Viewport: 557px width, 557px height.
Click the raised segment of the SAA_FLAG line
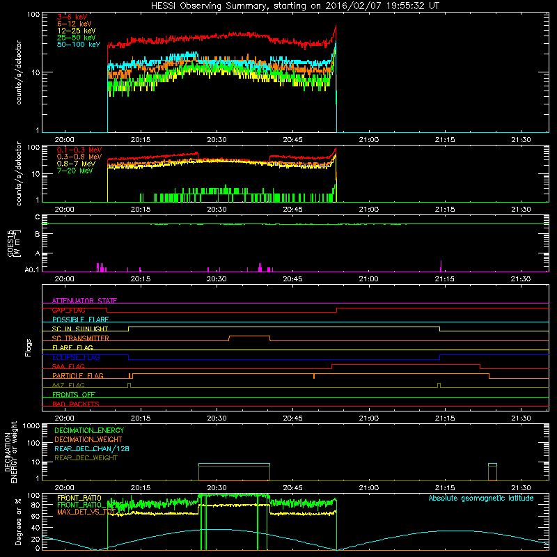coord(406,364)
